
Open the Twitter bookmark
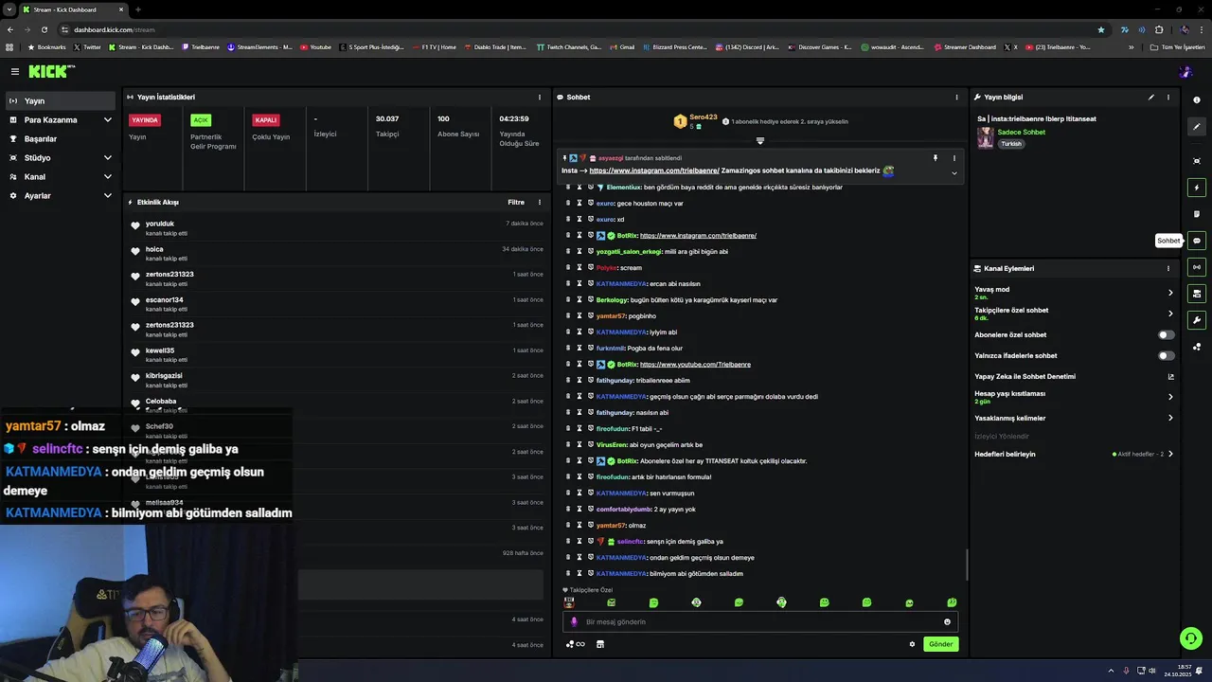pyautogui.click(x=87, y=47)
